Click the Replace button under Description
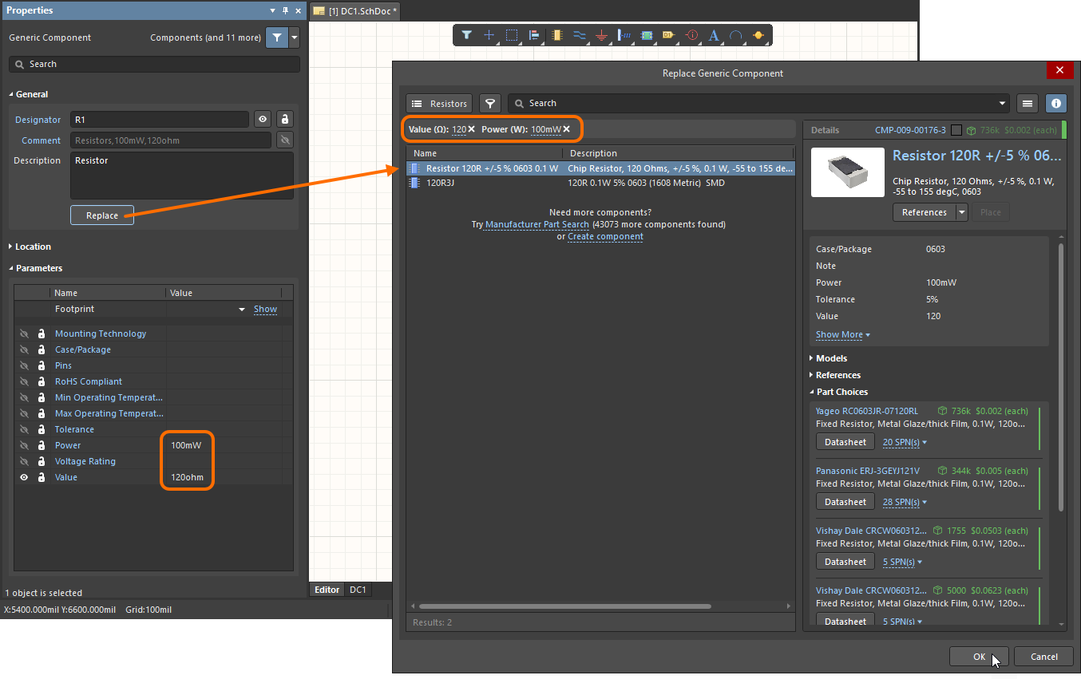Screen dimensions: 1081x679 click(101, 215)
